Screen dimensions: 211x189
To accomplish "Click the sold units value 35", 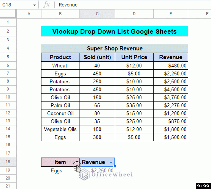I will (97, 121).
